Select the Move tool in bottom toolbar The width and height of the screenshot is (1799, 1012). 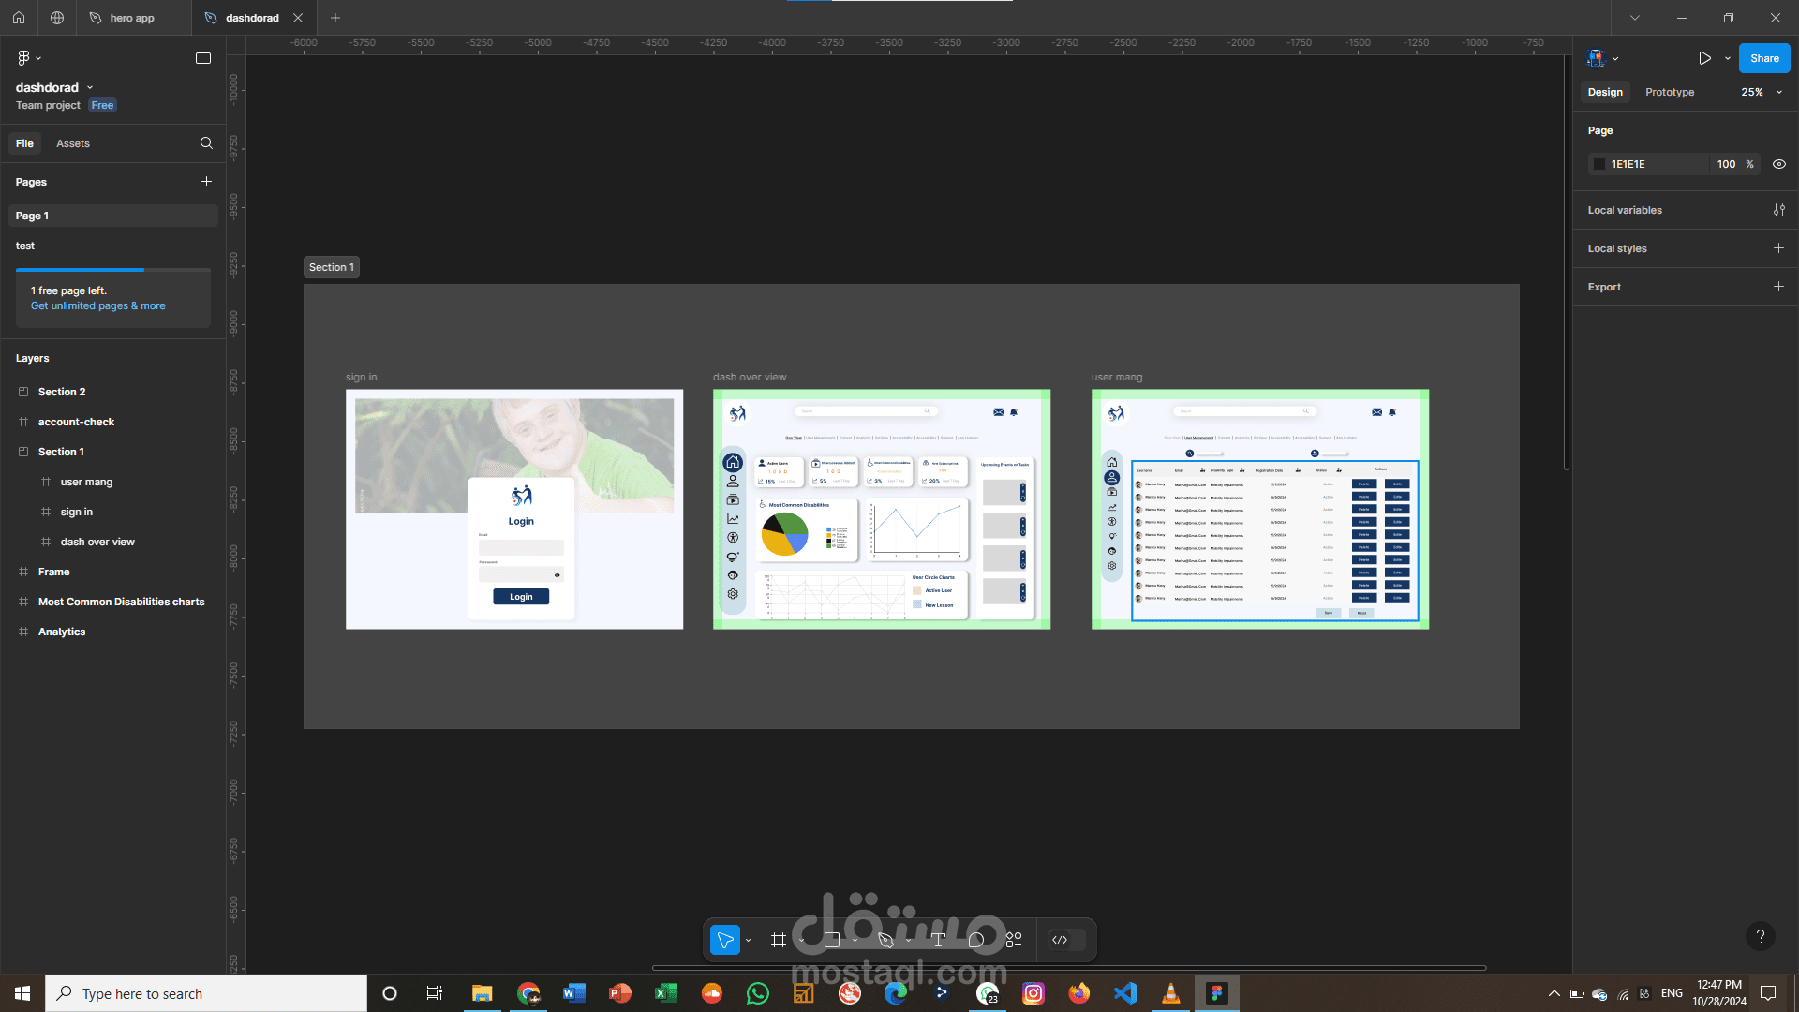pos(724,940)
